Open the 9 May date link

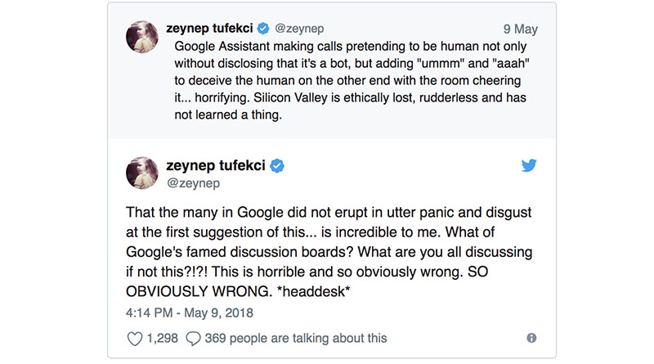point(520,29)
